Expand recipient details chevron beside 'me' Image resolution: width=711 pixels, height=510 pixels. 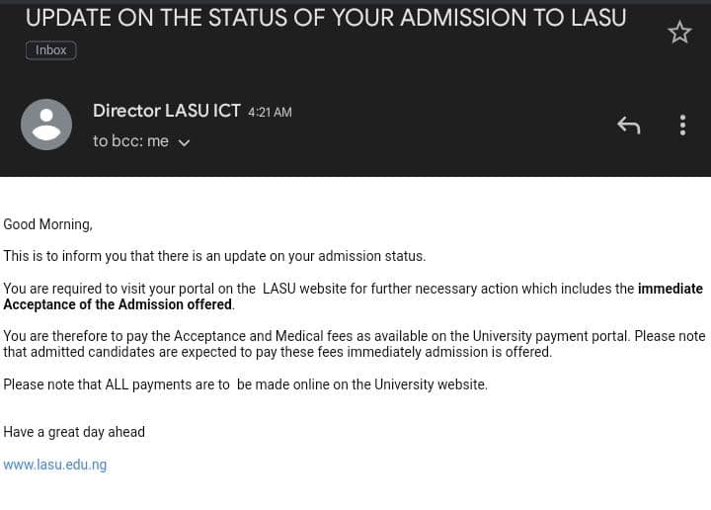click(x=184, y=143)
